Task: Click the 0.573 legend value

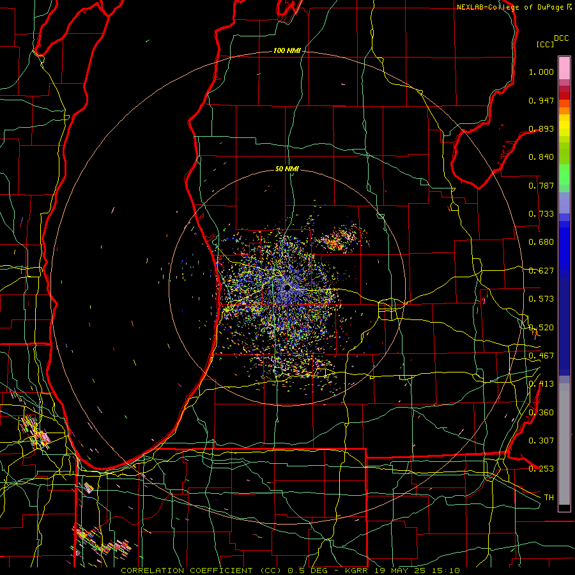Action: coord(541,299)
